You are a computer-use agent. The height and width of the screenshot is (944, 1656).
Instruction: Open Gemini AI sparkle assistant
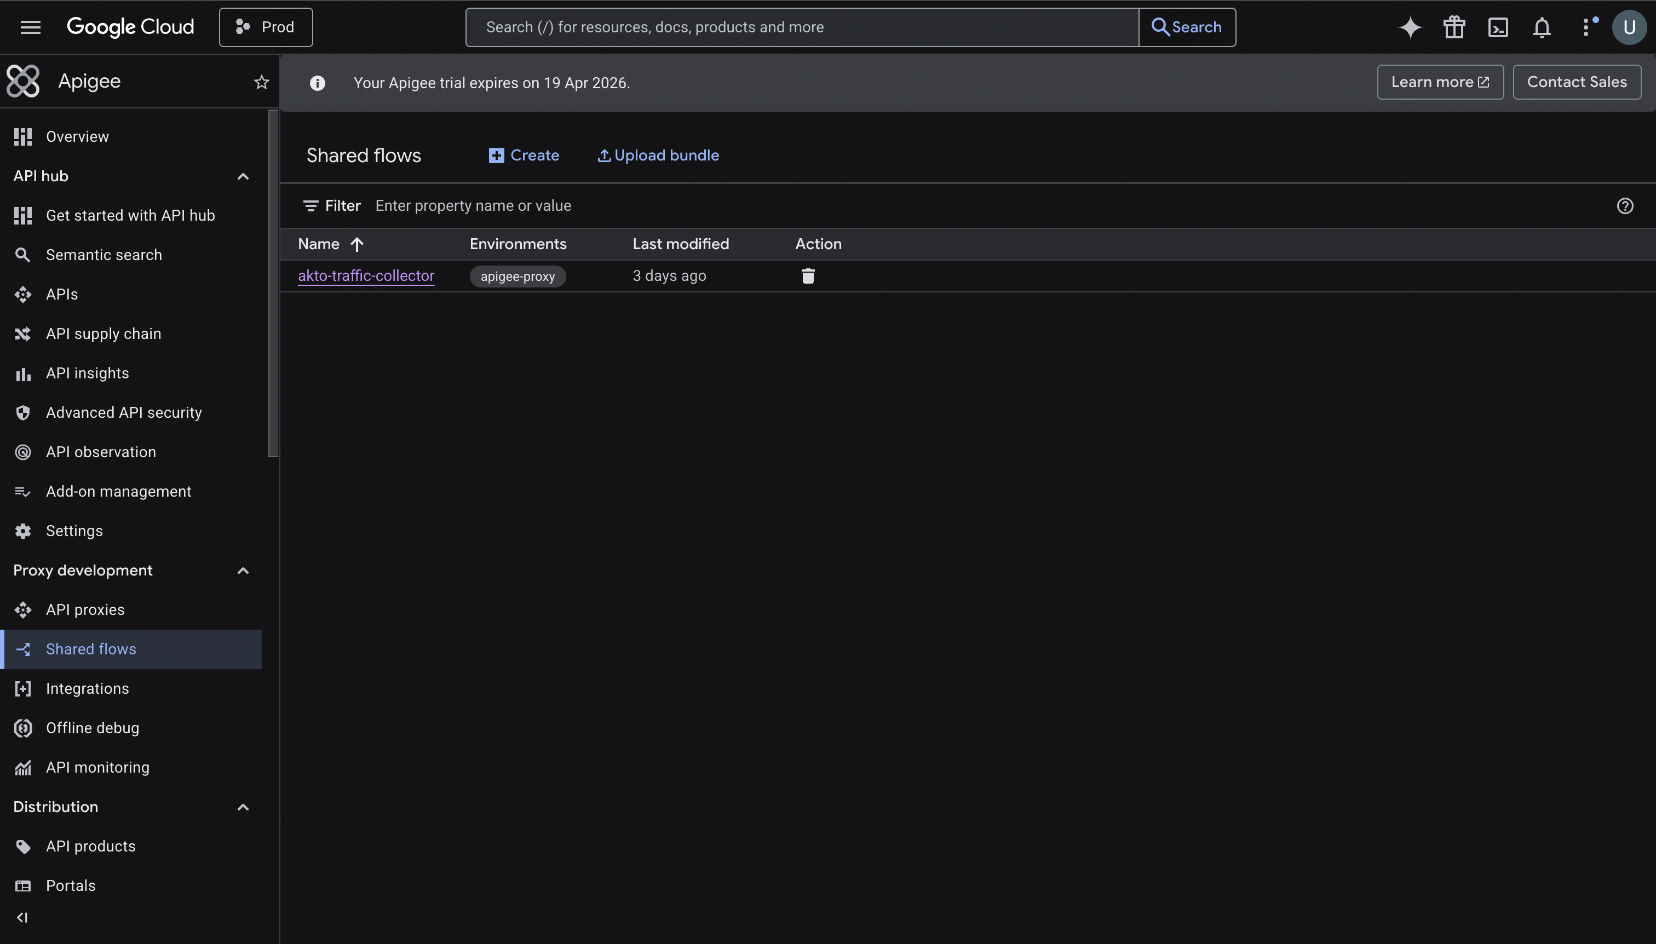point(1410,27)
